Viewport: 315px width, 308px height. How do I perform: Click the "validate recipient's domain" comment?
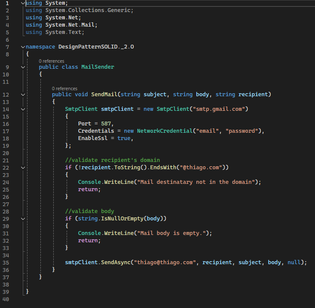(x=112, y=160)
